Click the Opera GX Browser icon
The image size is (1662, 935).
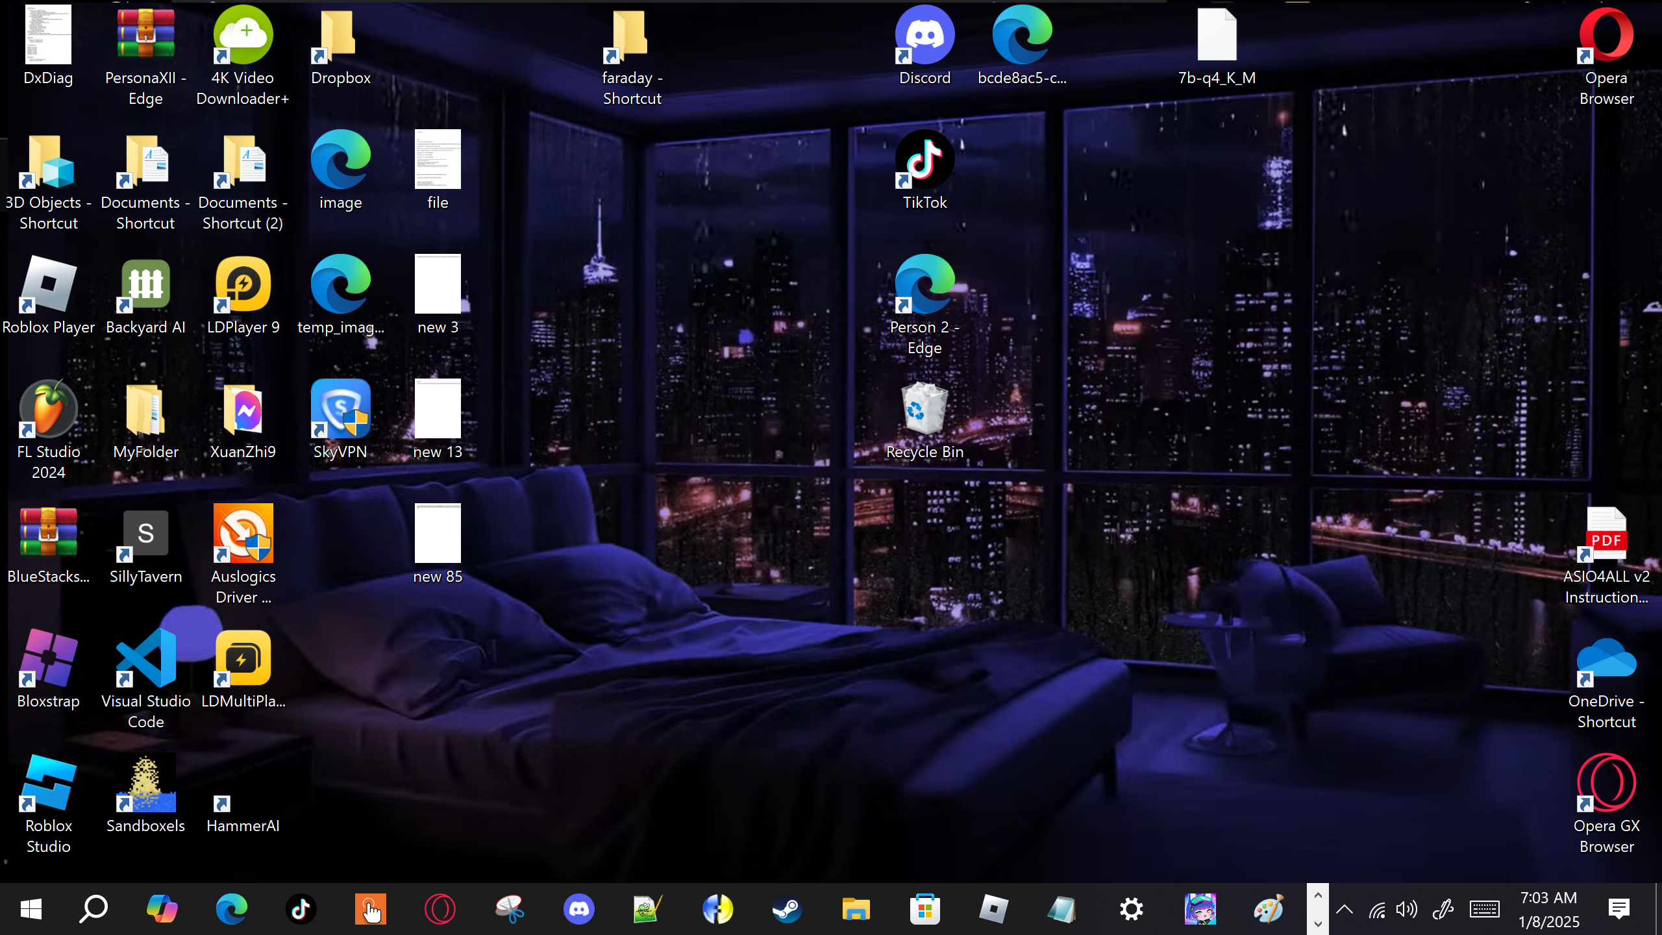click(1606, 784)
